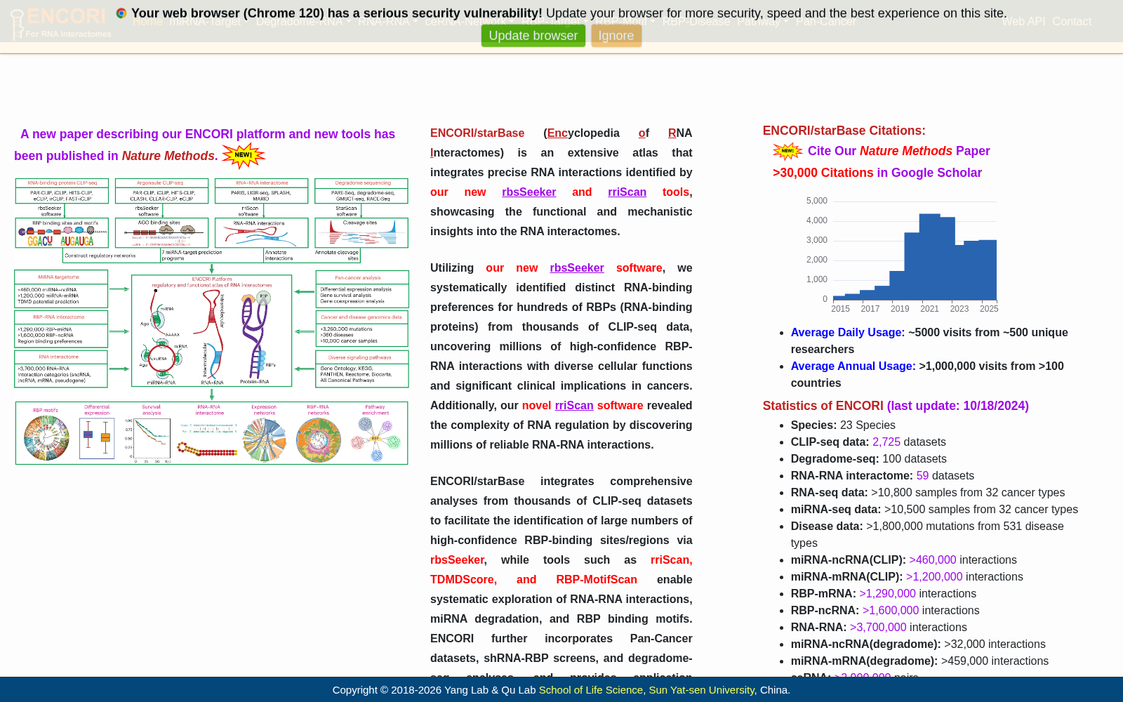Click the 'RNA-seq data' statistic line
This screenshot has height=702, width=1123.
pos(928,493)
